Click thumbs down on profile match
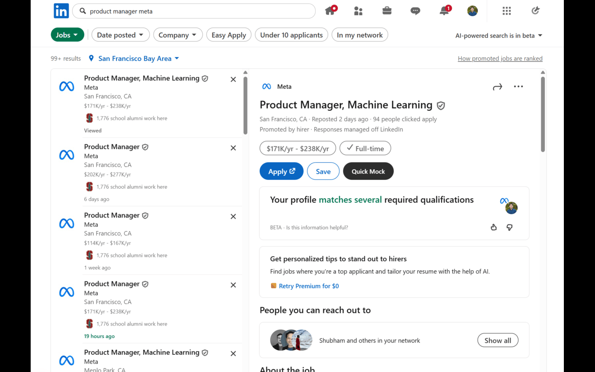The width and height of the screenshot is (595, 372). coord(509,227)
